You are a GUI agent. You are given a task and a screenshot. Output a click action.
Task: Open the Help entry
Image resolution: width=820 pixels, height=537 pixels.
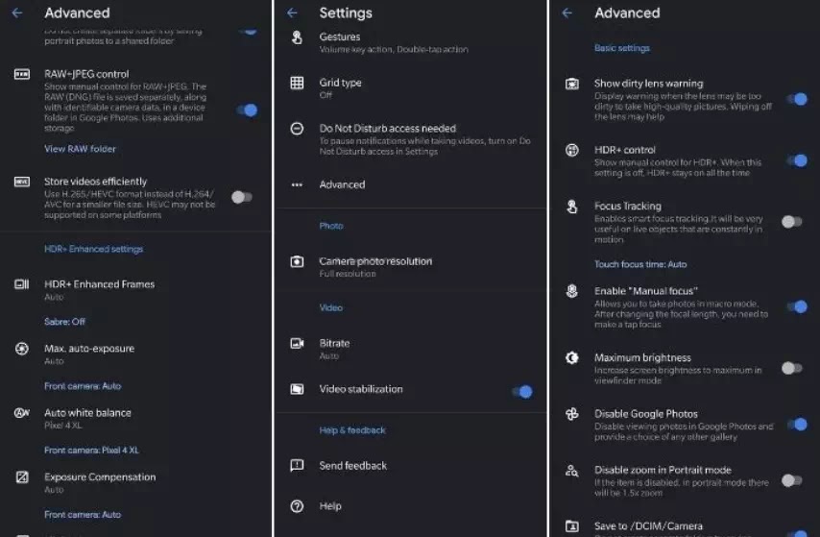point(411,506)
